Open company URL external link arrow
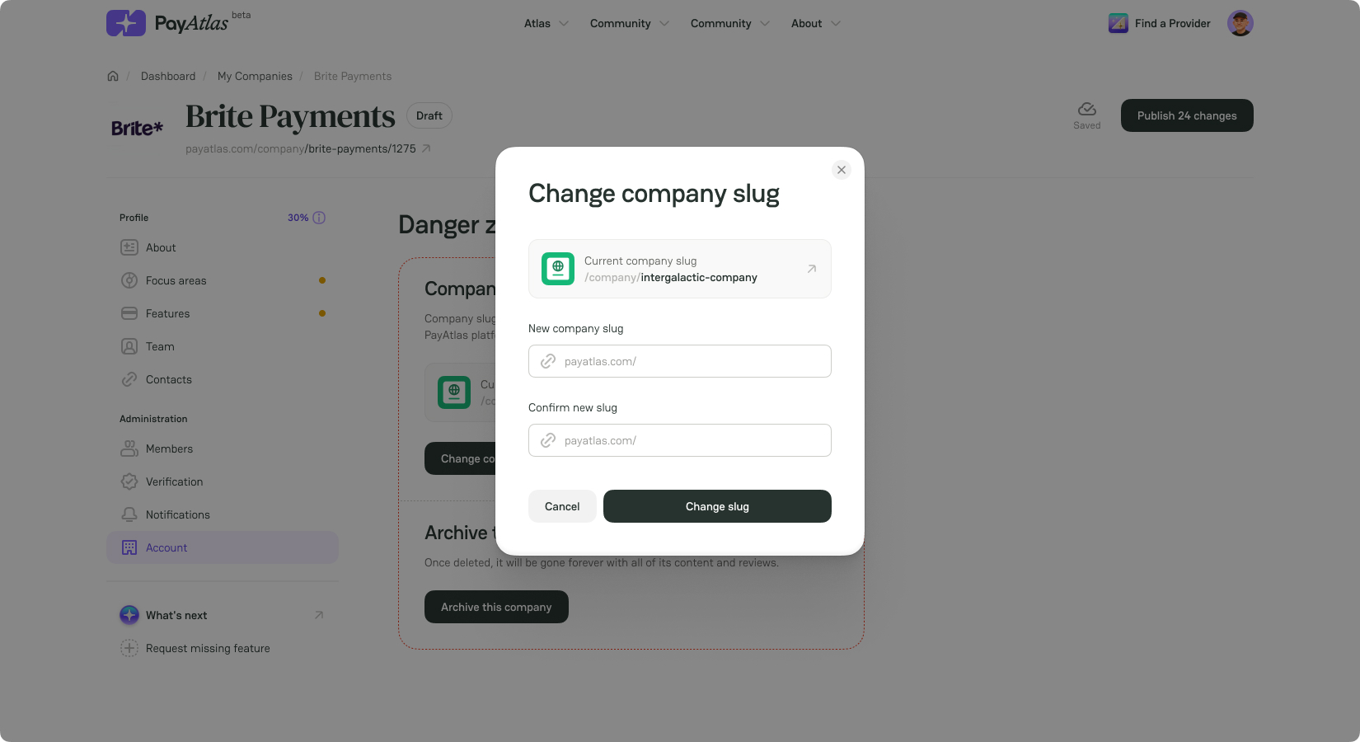 [426, 148]
